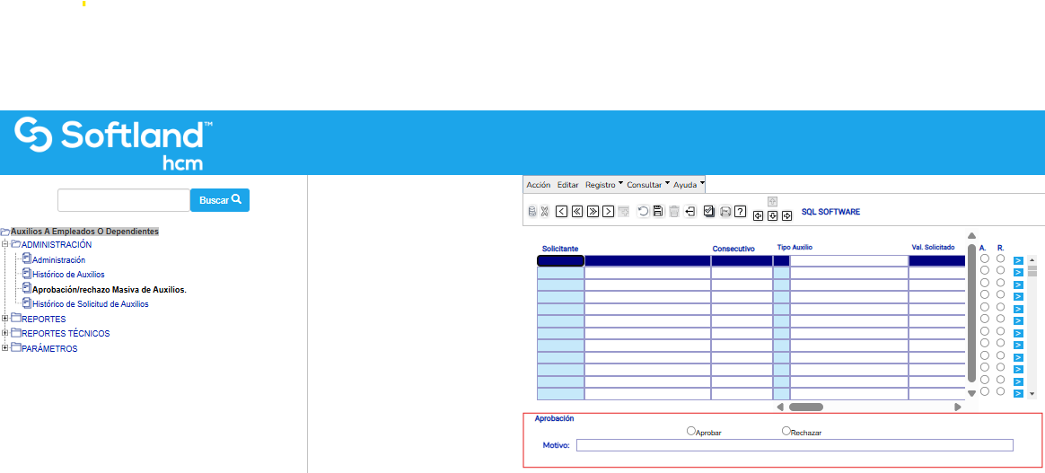Go to the last record (double right arrow)
Image resolution: width=1045 pixels, height=473 pixels.
pos(593,212)
